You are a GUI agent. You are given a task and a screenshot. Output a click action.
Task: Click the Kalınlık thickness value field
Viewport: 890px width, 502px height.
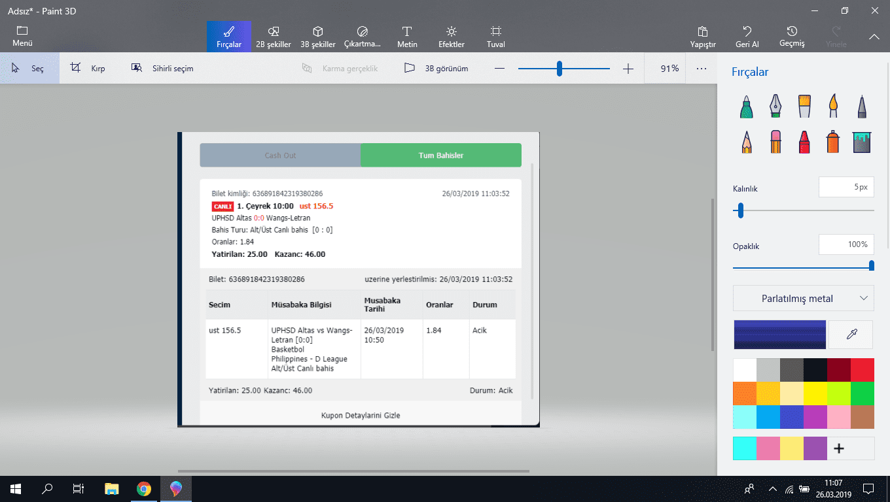(x=846, y=187)
